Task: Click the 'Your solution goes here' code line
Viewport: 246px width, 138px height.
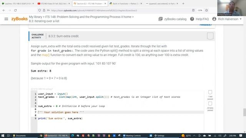Action: pyautogui.click(x=61, y=112)
